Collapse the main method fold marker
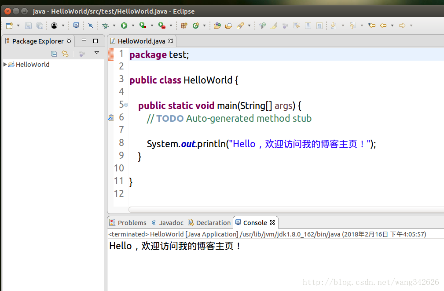444x291 pixels. [x=126, y=105]
